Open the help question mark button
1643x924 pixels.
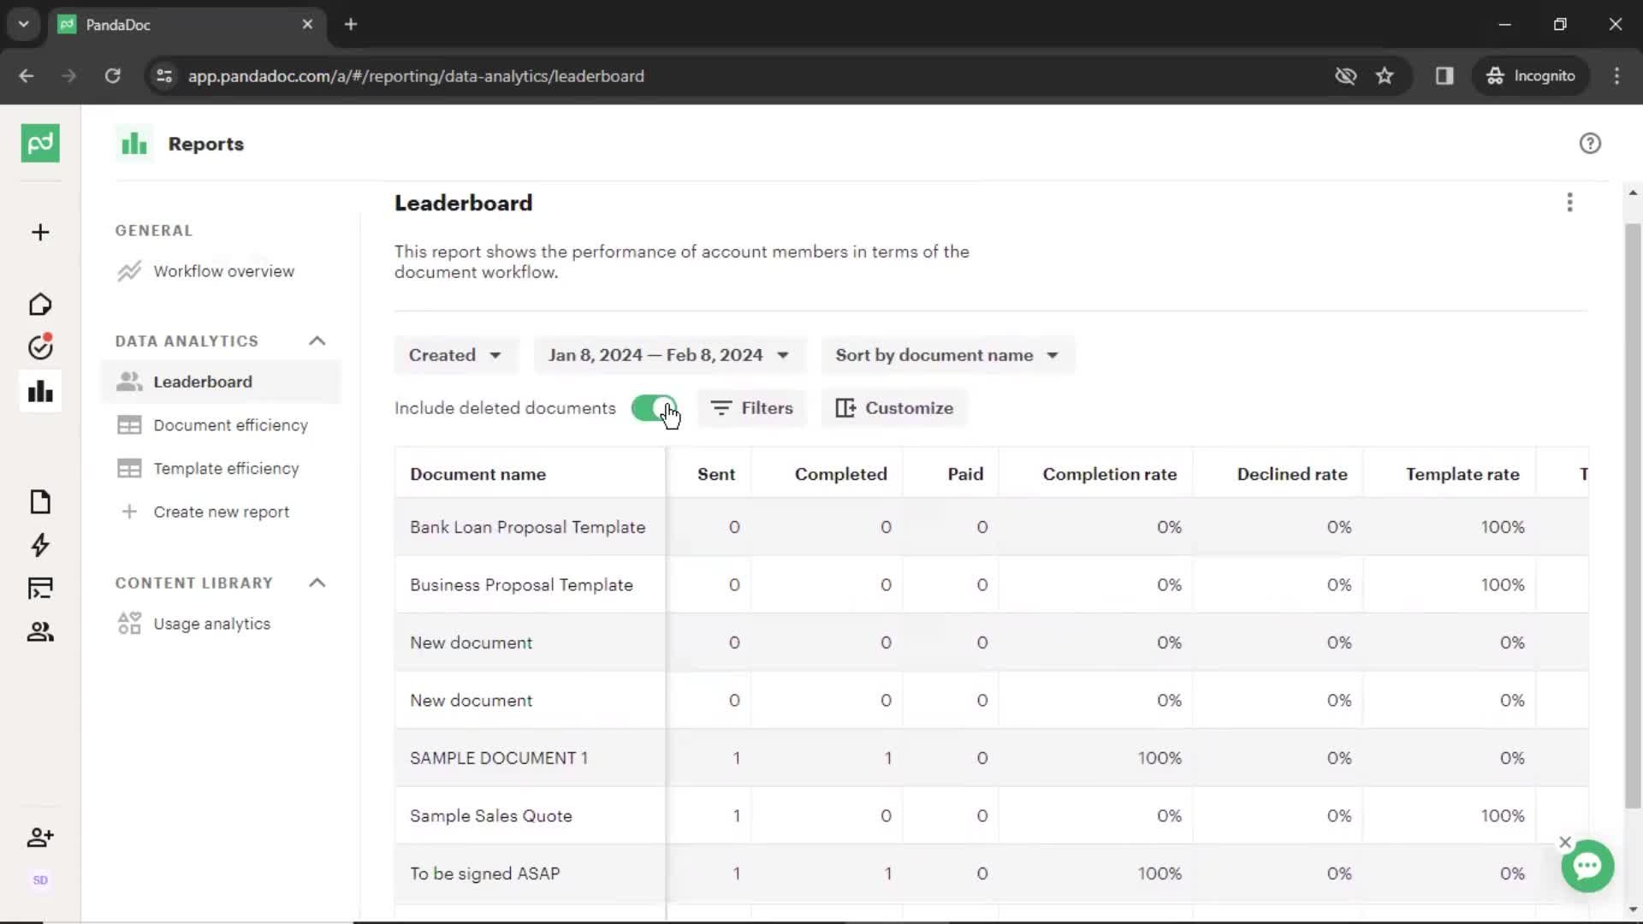[1589, 143]
